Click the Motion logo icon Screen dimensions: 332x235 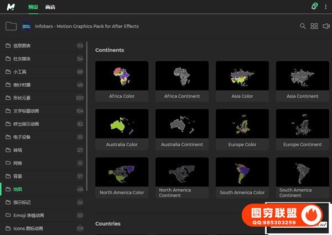point(11,7)
